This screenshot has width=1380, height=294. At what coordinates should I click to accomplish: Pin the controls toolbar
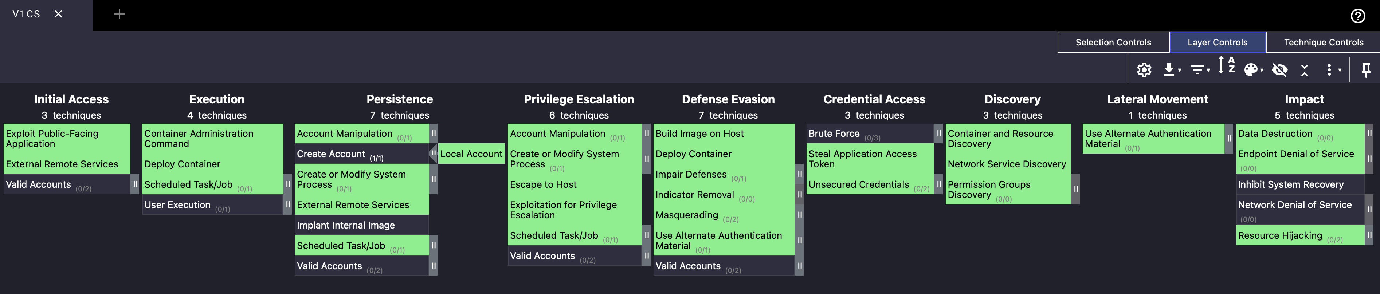click(x=1365, y=69)
